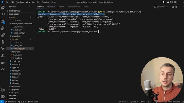The image size is (184, 103).
Task: Click master branch in status bar
Action: 9,102
